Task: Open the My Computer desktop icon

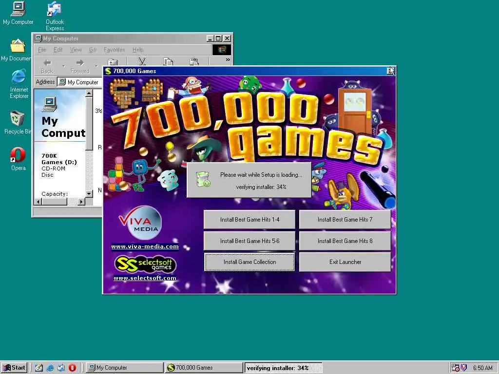Action: [18, 13]
